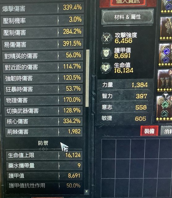Select the equipment slot with blue gems
Image resolution: width=172 pixels, height=198 pixels.
(x=166, y=55)
